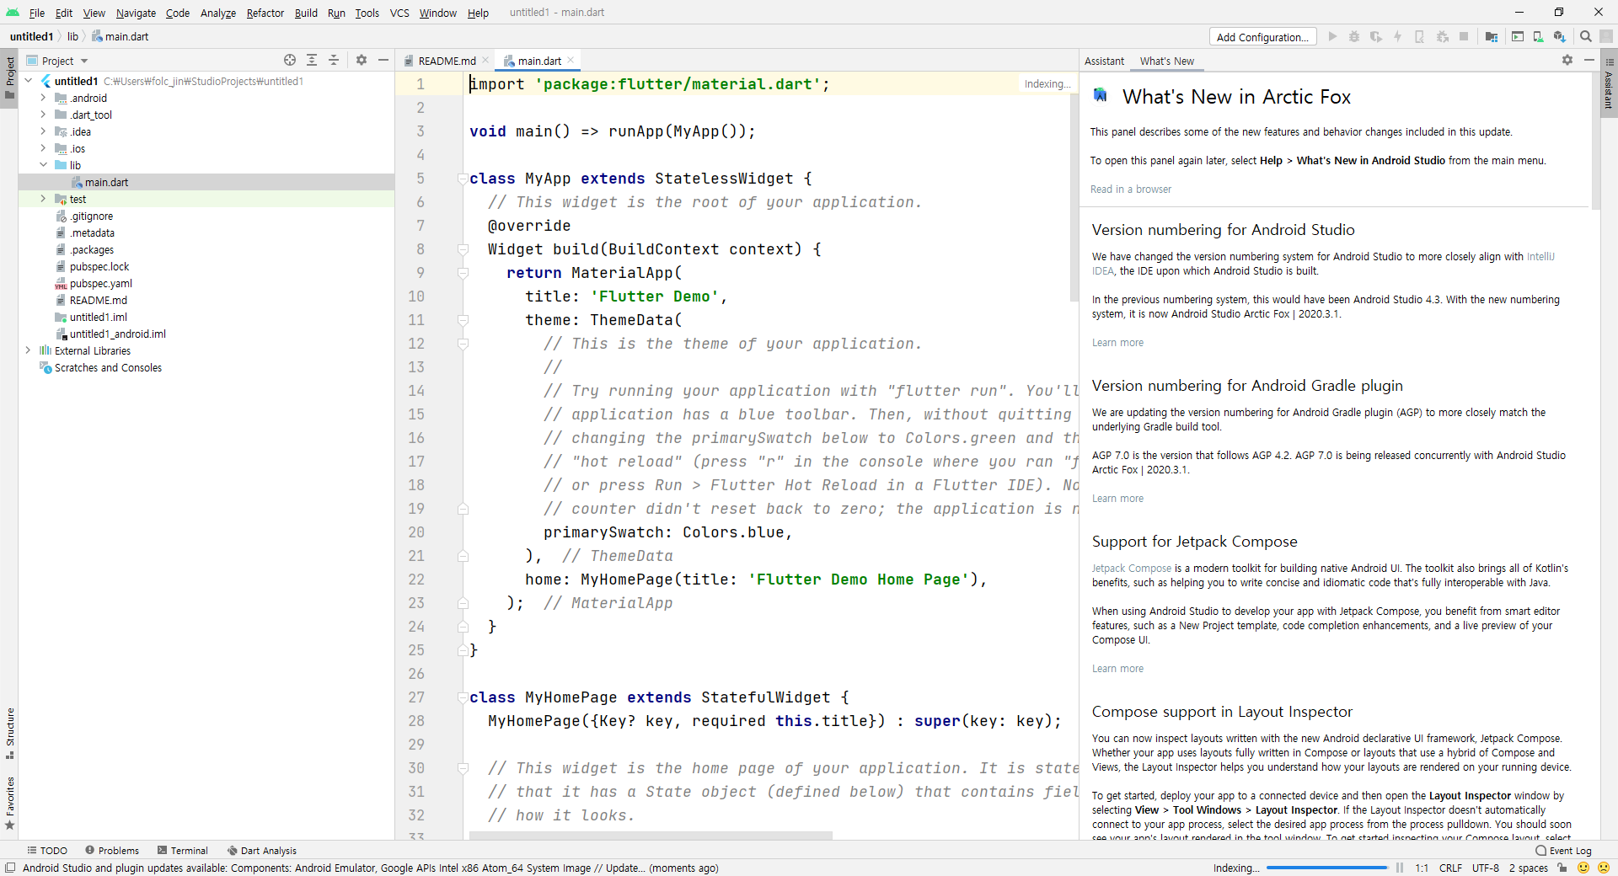The width and height of the screenshot is (1618, 876).
Task: Open the Terminal tool window
Action: click(x=183, y=851)
